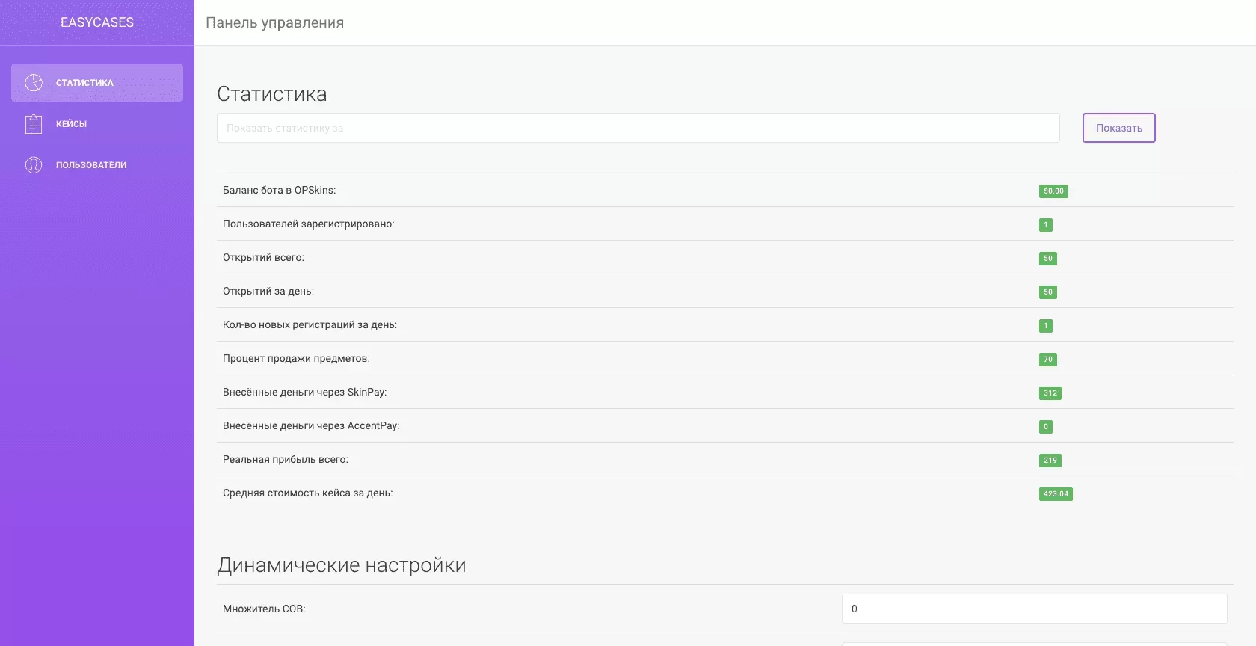Click the 'Процент продажи предметов:' label
This screenshot has height=646, width=1256.
297,359
